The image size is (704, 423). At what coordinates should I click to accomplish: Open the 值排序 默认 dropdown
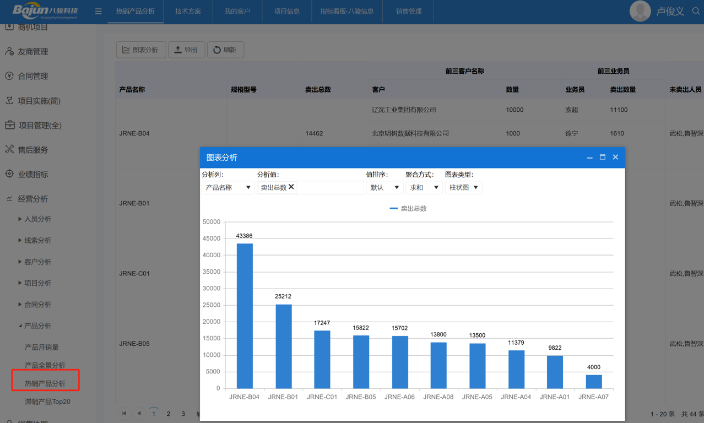click(x=384, y=187)
